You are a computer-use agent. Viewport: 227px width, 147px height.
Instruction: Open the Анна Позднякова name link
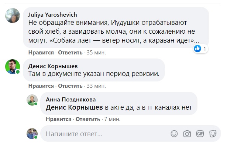71,100
